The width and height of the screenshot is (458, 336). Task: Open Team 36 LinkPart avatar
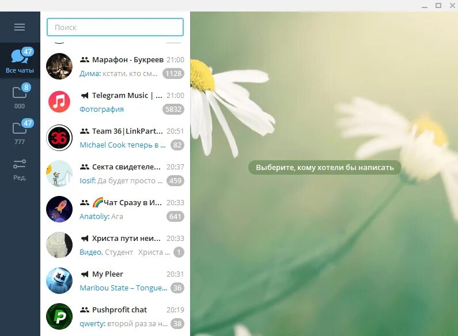pyautogui.click(x=59, y=138)
